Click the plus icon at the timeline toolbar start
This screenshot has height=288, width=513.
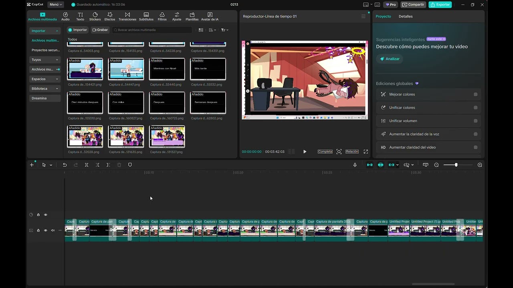pos(32,165)
